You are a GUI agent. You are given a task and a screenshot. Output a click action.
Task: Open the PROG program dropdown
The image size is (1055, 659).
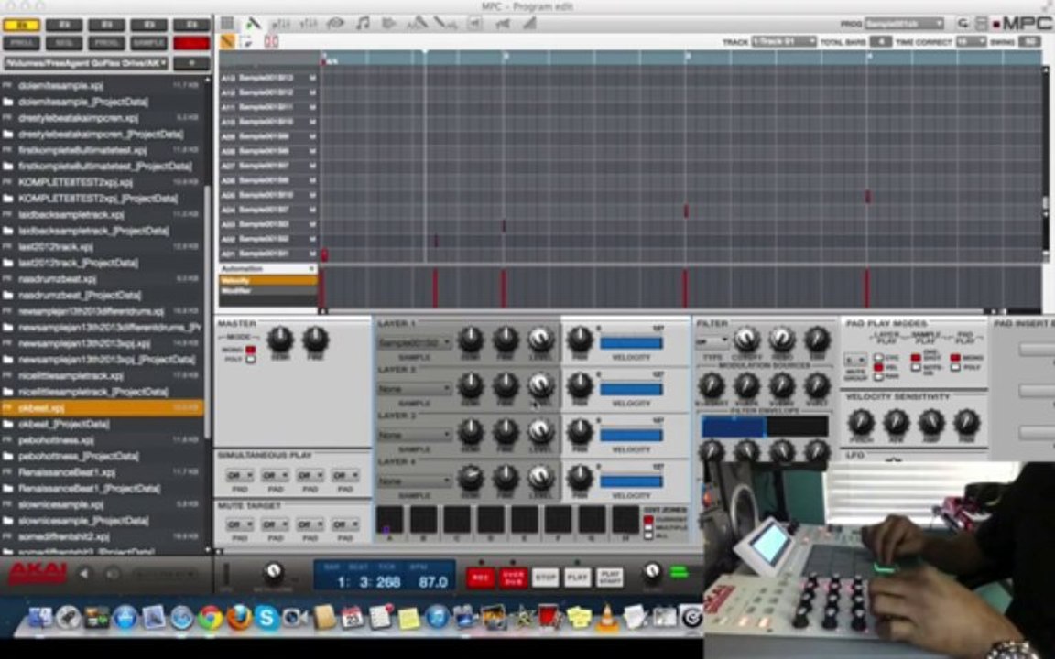tap(904, 24)
